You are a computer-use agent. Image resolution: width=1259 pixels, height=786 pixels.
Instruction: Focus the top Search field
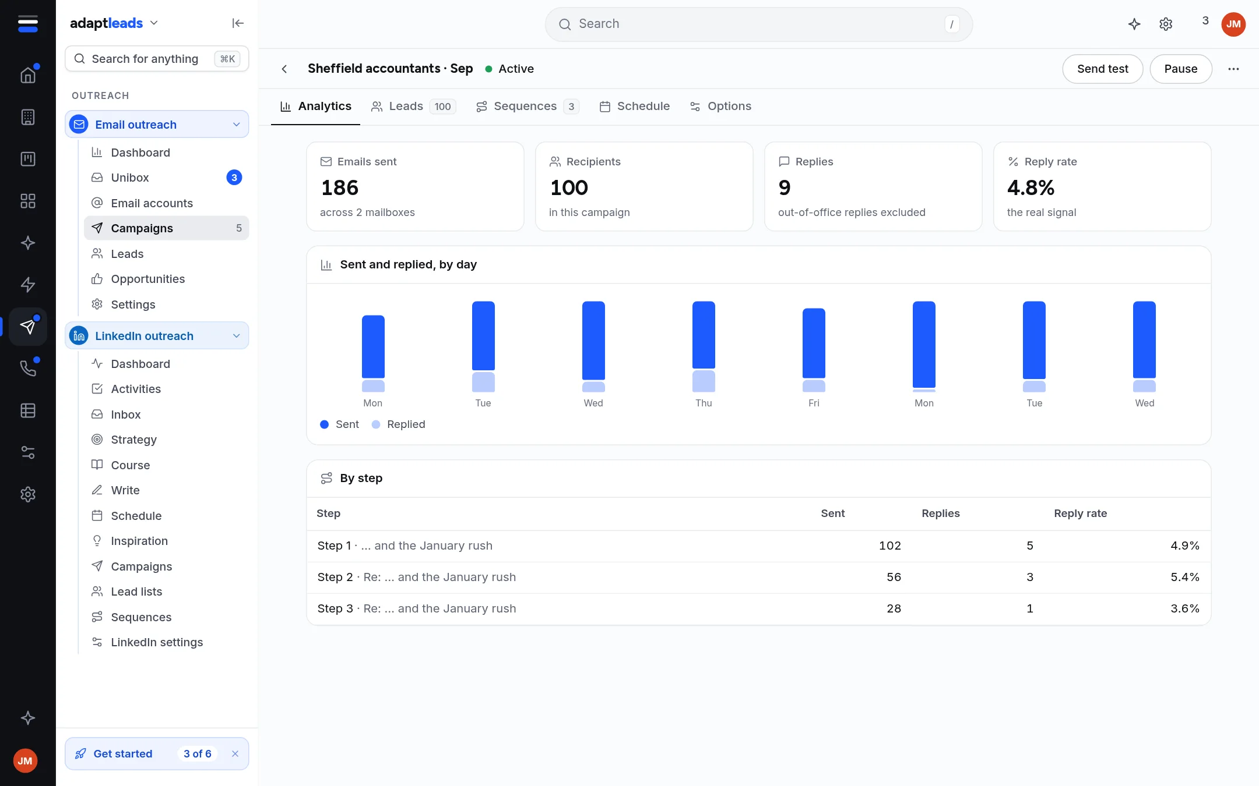click(758, 24)
